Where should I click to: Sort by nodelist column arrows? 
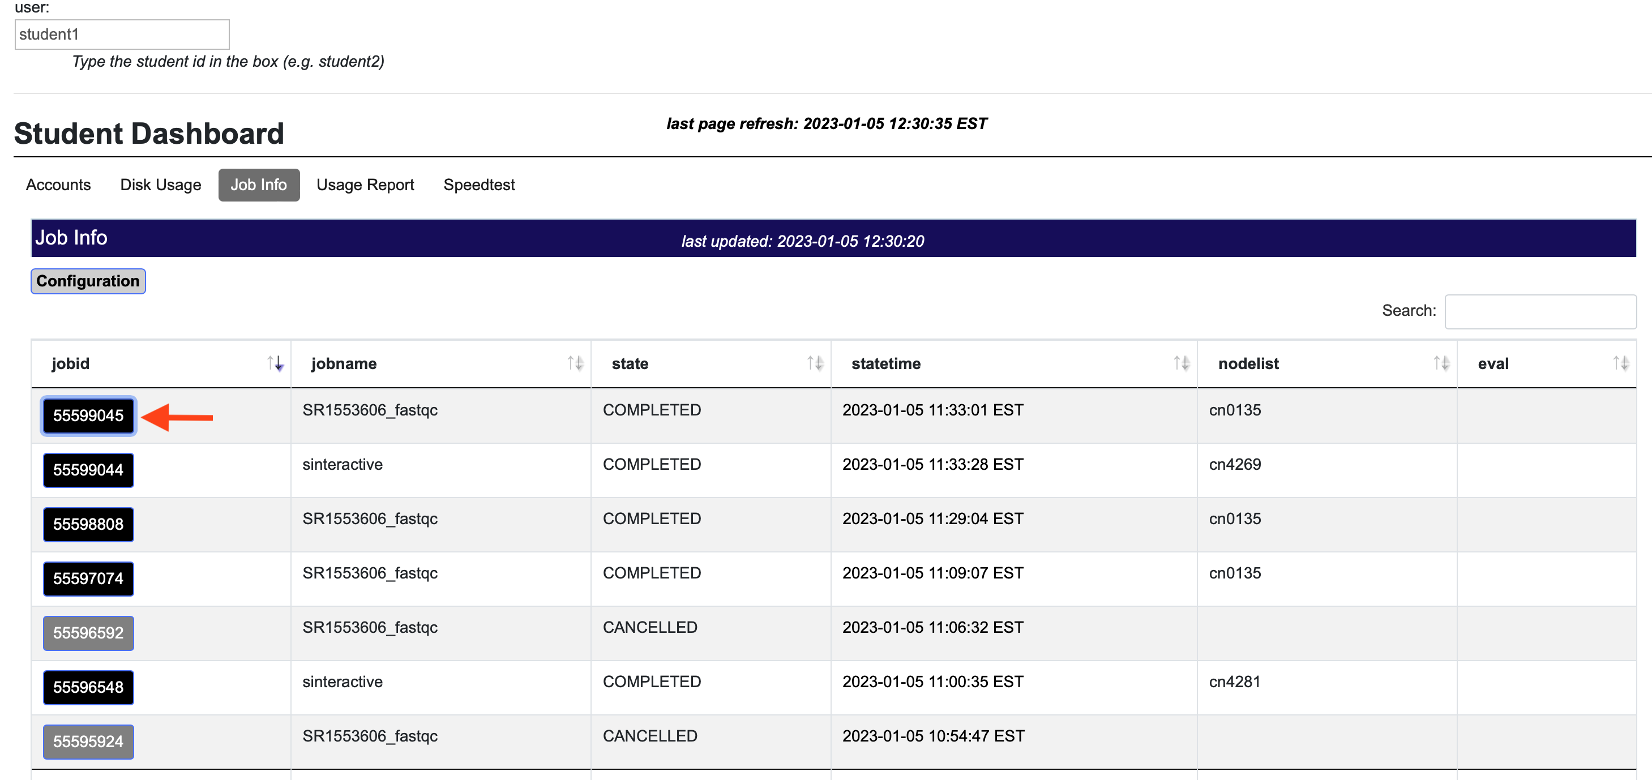[1441, 364]
